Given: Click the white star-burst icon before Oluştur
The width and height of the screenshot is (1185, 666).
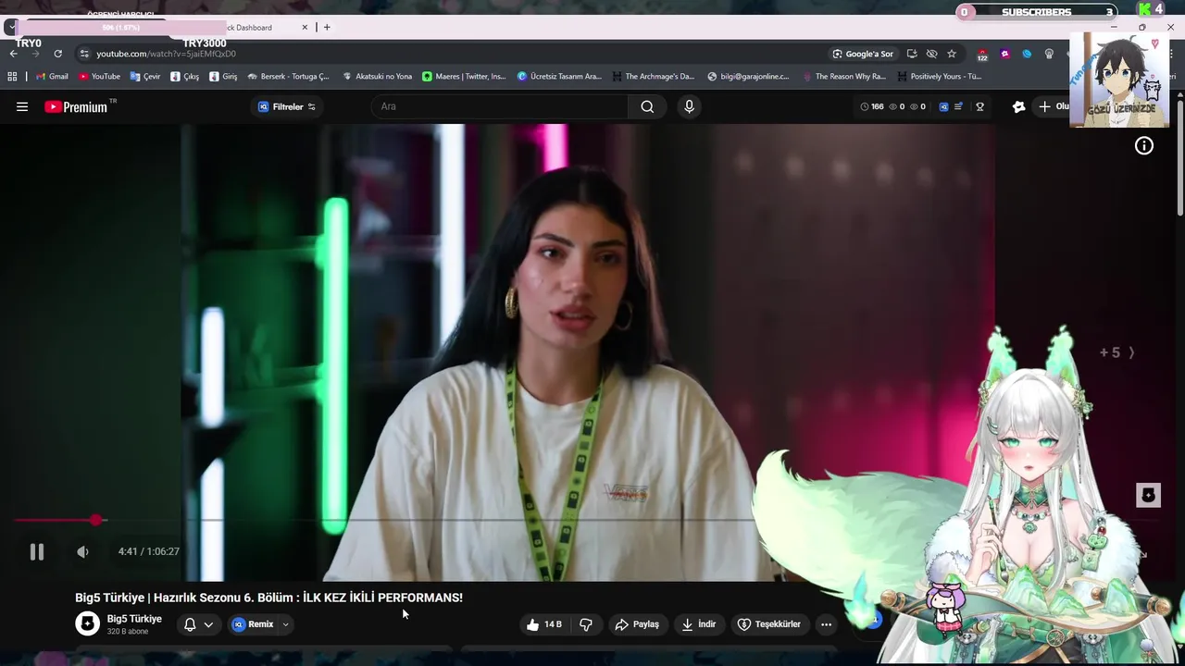Looking at the screenshot, I should click(1019, 106).
